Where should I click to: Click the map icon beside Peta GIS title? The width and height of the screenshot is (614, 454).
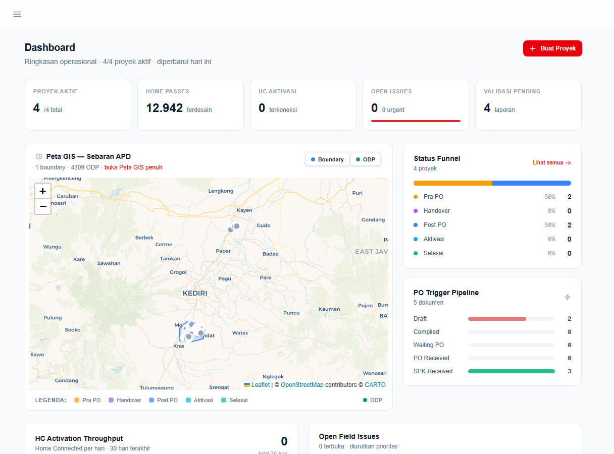coord(39,156)
